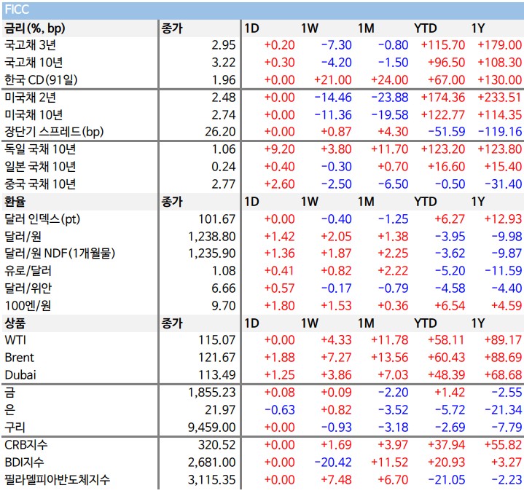Click the -20.42 BDI weekly change
The height and width of the screenshot is (496, 524).
(x=333, y=462)
